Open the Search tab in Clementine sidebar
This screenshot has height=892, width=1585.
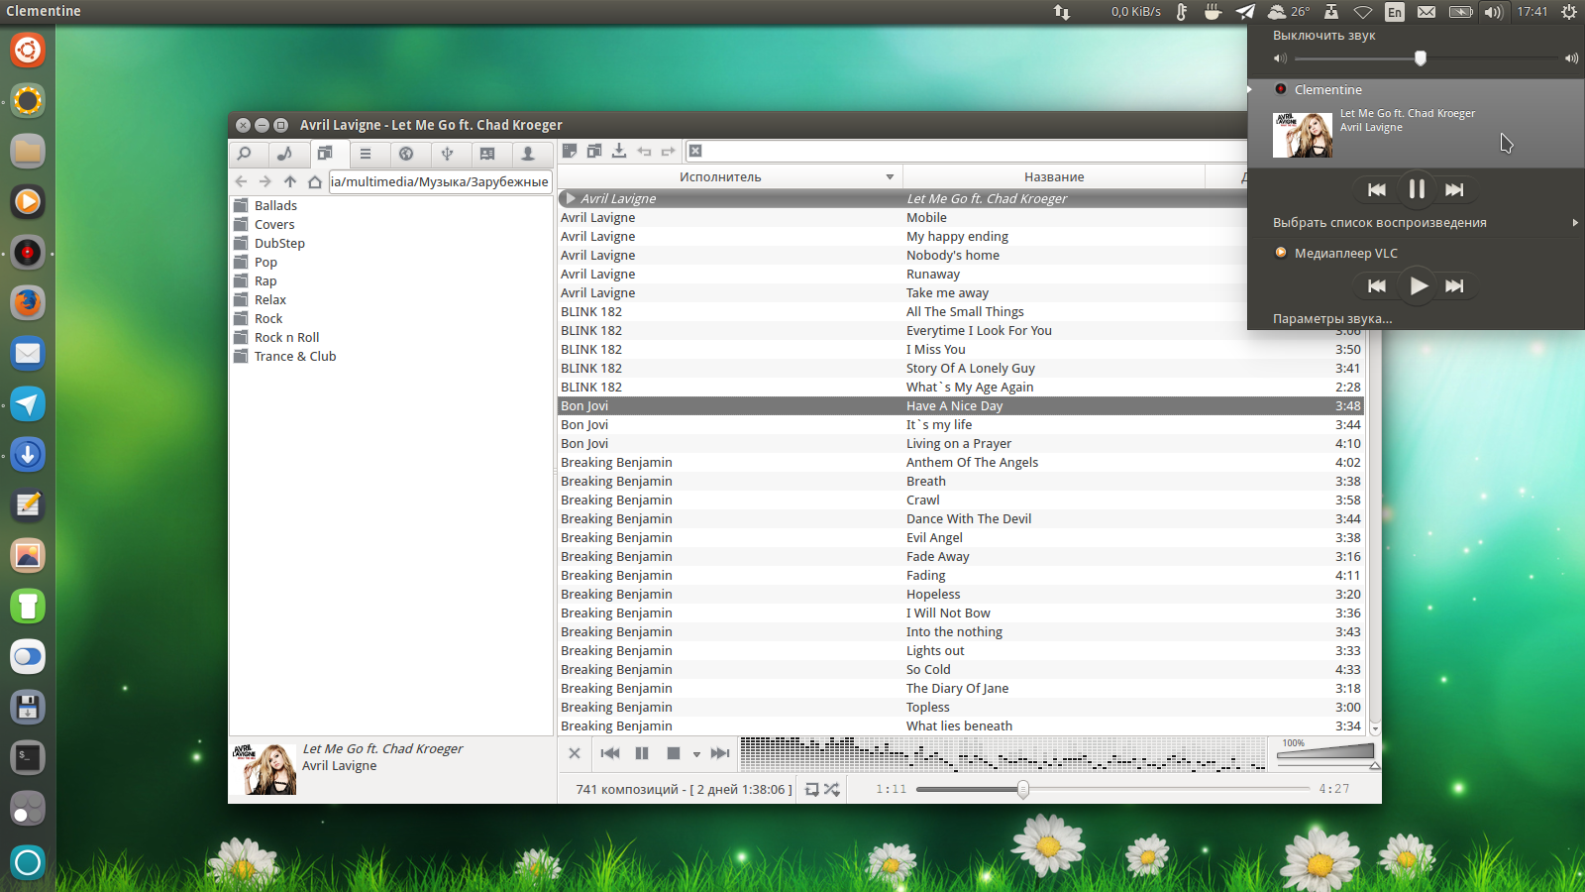tap(244, 154)
